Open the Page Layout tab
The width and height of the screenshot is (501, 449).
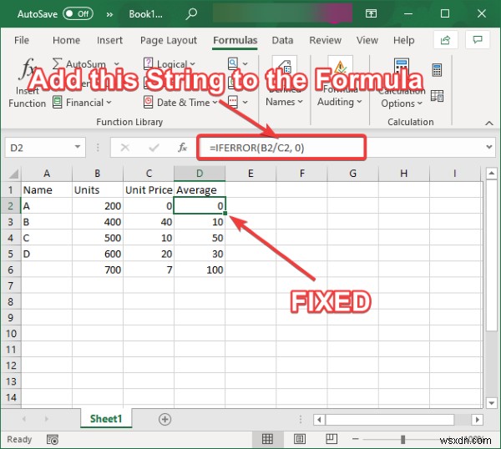(169, 40)
